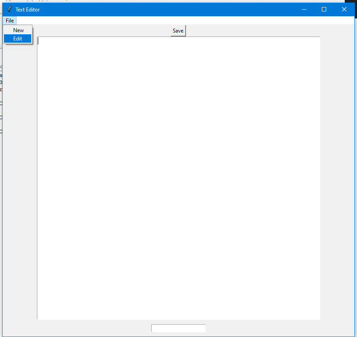Choose New from the File menu
Viewport: 357px width, 337px height.
18,30
